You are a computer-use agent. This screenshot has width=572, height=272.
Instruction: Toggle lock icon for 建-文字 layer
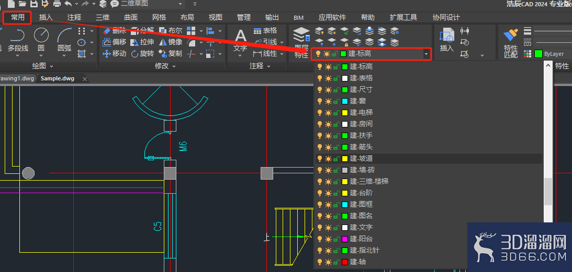point(335,228)
